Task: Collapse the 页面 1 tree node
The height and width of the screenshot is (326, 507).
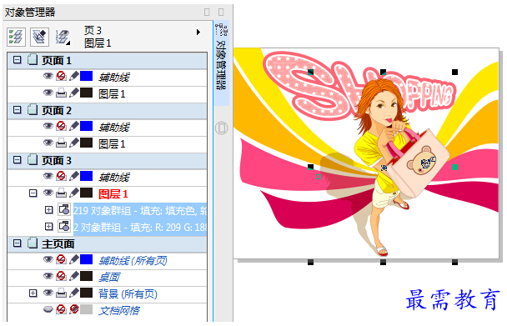Action: click(18, 60)
